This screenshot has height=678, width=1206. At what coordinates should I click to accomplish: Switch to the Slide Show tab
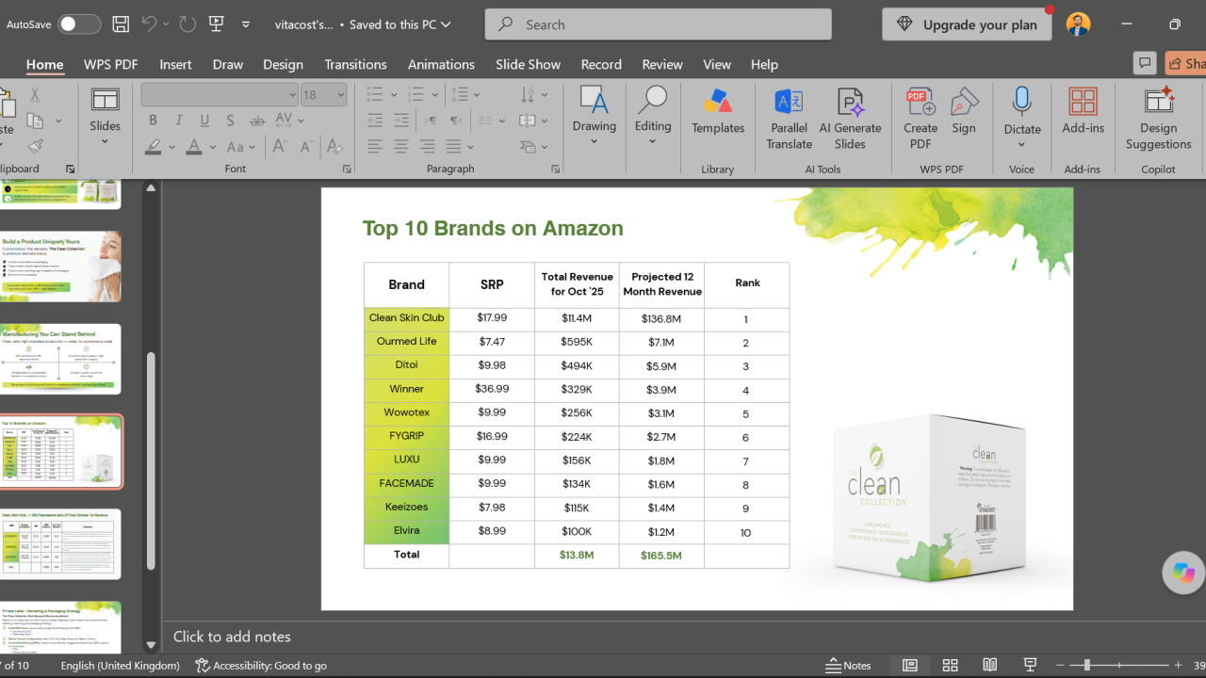point(528,64)
